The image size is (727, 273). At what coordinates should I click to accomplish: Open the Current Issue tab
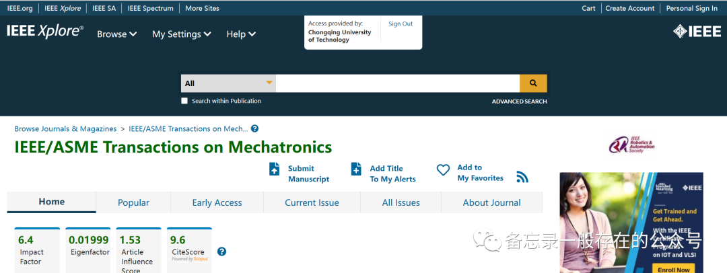click(312, 202)
